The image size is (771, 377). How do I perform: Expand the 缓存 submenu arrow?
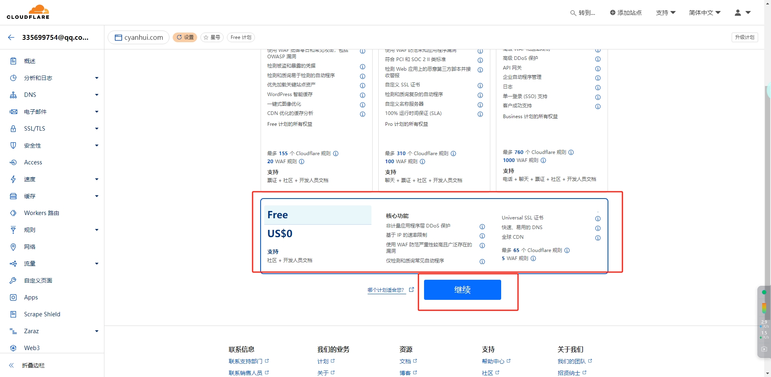(x=97, y=196)
